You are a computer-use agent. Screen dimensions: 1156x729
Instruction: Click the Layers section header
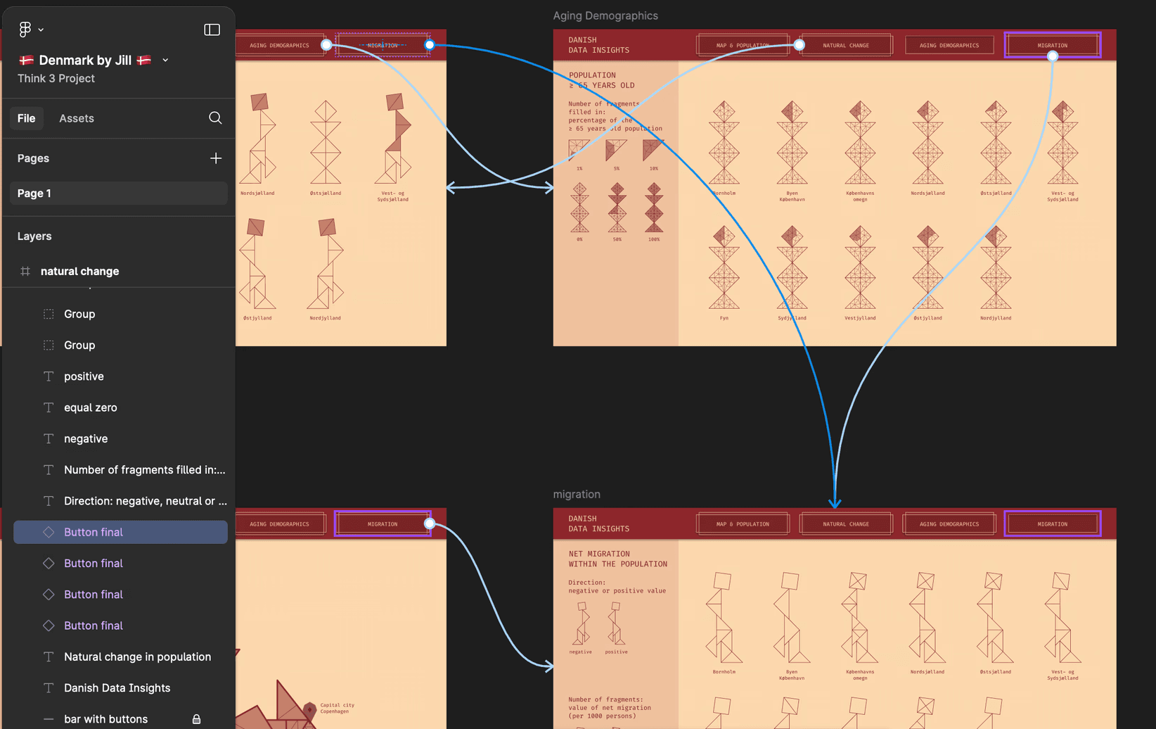[34, 236]
